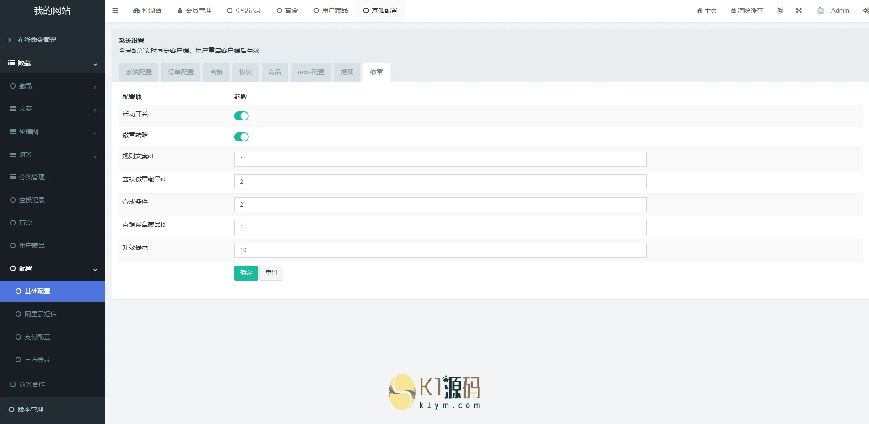Switch to the 控制台 top tab

click(x=147, y=10)
